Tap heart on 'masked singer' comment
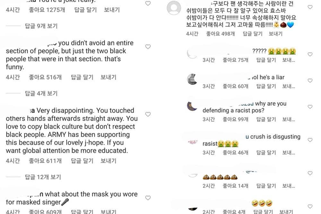Screen dimensions: 321x214 [148, 198]
